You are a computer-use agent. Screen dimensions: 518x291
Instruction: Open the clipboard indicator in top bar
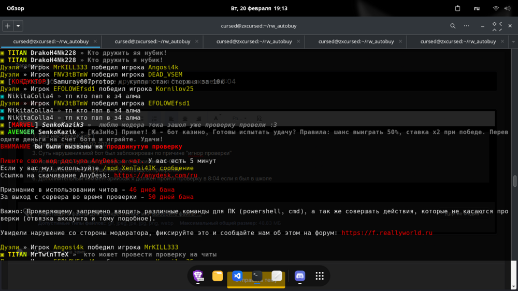coord(457,8)
